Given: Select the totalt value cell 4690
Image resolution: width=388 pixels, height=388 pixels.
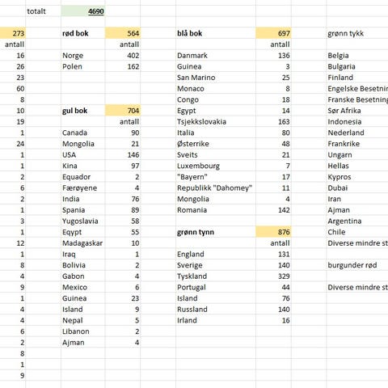Looking at the screenshot, I should point(83,11).
